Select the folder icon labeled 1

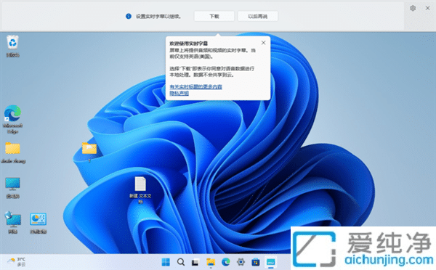(x=89, y=152)
